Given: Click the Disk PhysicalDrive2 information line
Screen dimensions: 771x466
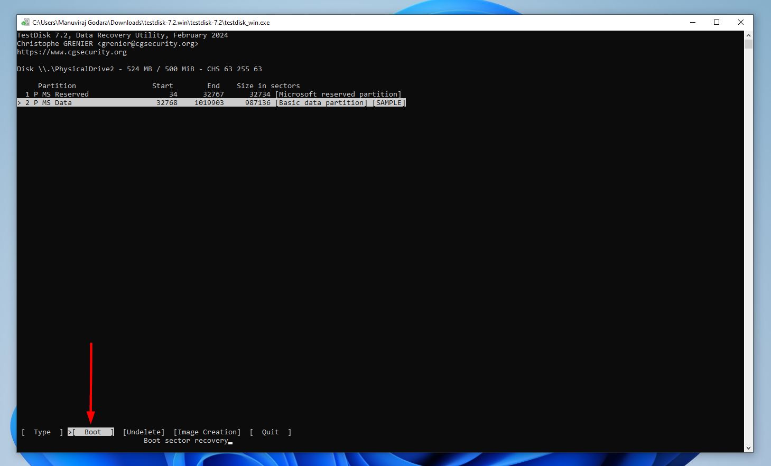Looking at the screenshot, I should coord(140,69).
